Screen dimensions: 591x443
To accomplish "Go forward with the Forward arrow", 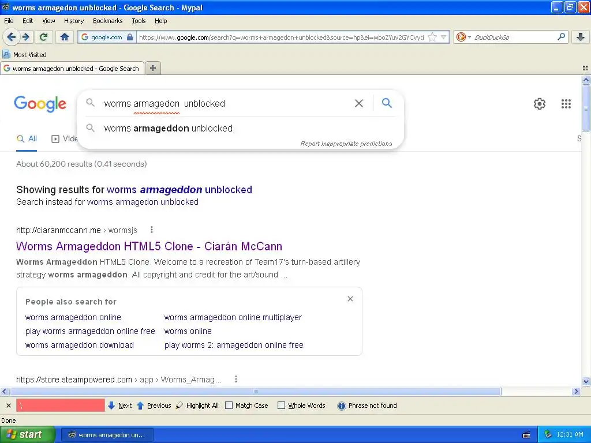I will [25, 37].
